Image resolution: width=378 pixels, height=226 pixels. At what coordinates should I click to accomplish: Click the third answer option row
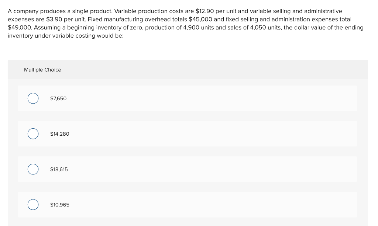(x=188, y=169)
